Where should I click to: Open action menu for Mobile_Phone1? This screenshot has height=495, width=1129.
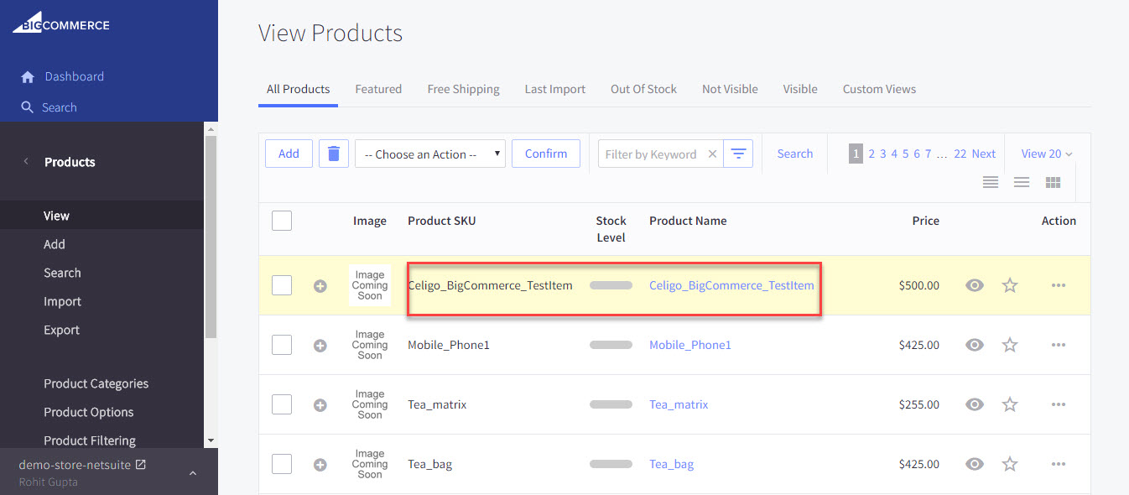[x=1059, y=345]
